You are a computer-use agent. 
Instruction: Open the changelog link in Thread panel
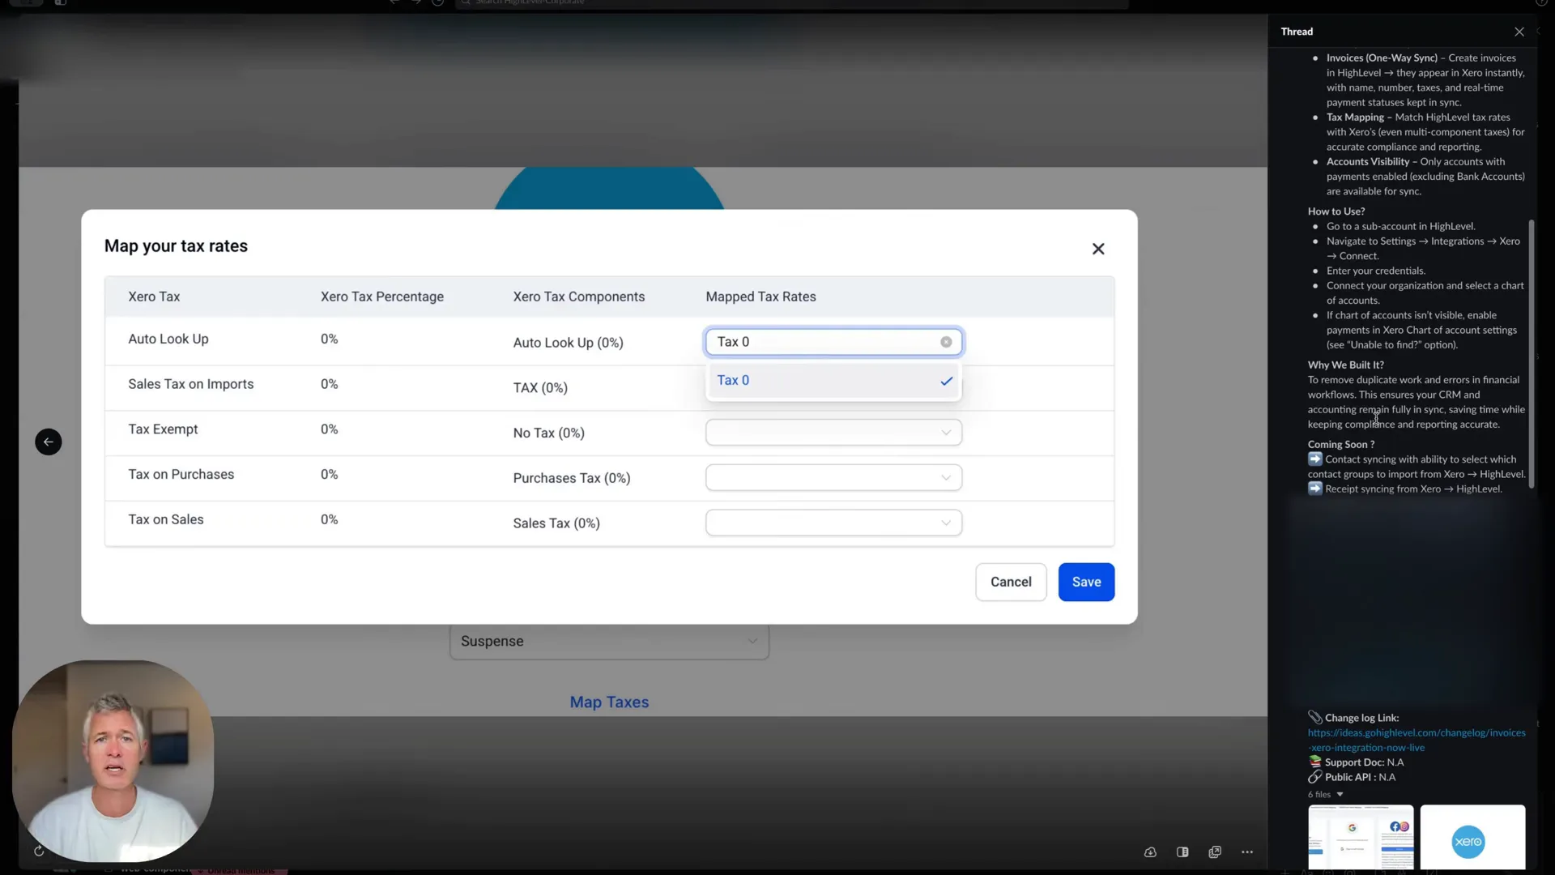[1416, 740]
